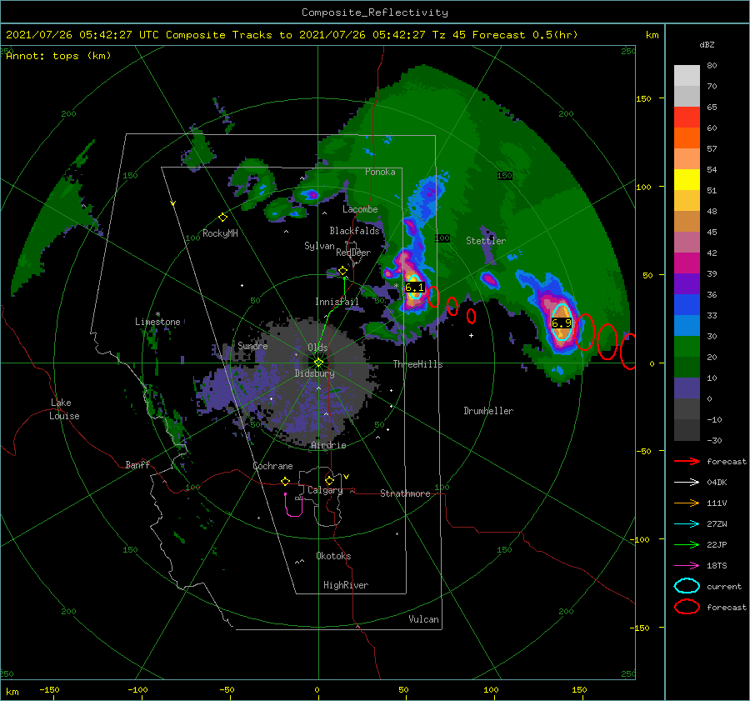Click the yellow diamond marker above Calgary
The width and height of the screenshot is (750, 701).
click(x=329, y=480)
